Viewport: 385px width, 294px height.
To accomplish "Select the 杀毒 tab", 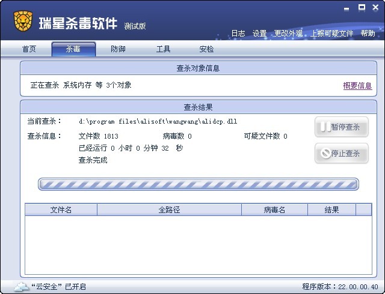I will pyautogui.click(x=73, y=49).
